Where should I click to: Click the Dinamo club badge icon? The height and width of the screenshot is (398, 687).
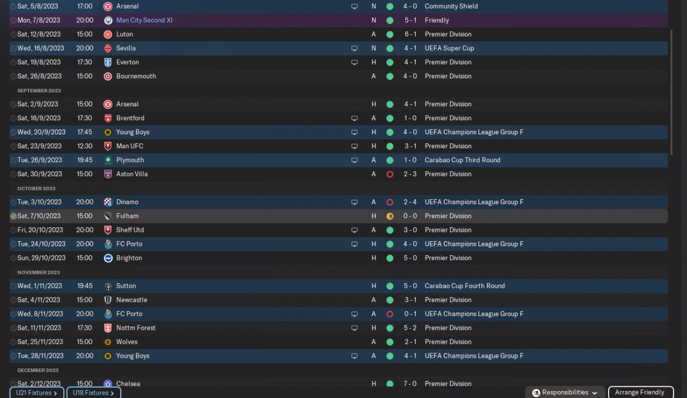point(108,202)
